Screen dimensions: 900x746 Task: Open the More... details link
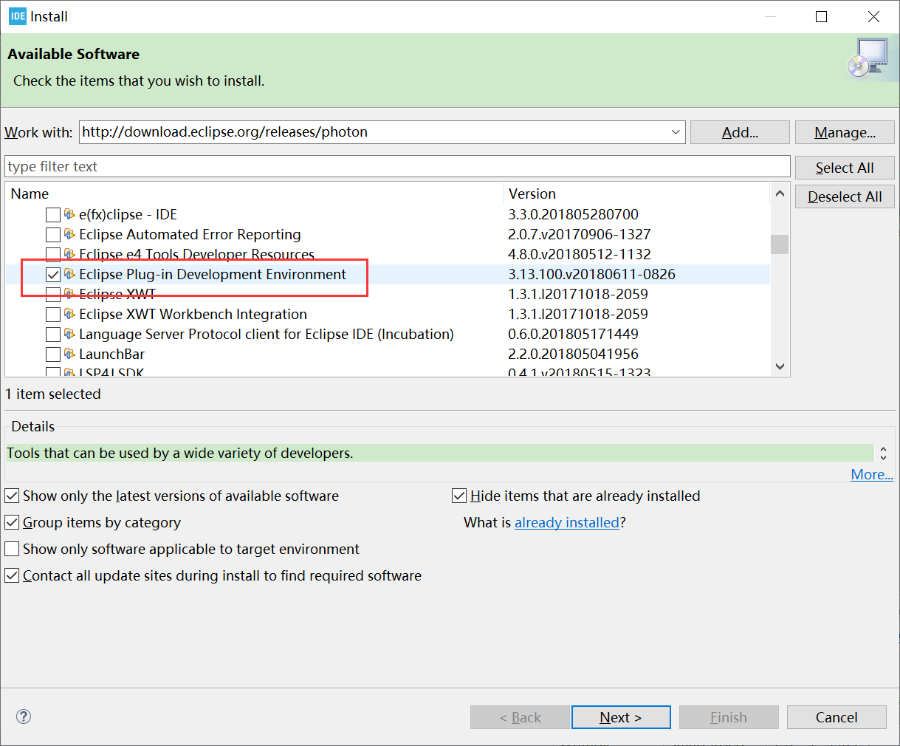pyautogui.click(x=872, y=474)
